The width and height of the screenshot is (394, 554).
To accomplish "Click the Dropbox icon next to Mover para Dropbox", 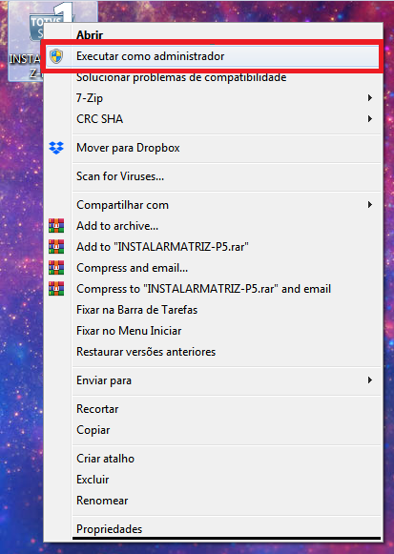I will pyautogui.click(x=56, y=148).
